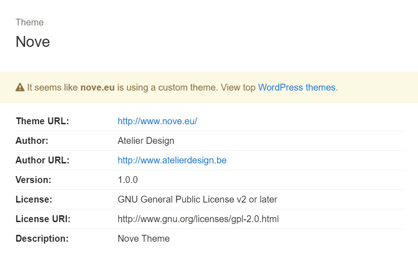Visit the http://www.atelierdesign.be author link

click(x=172, y=160)
